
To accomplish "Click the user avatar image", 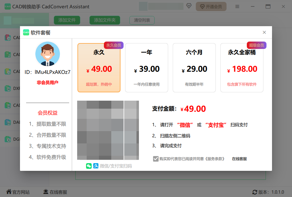I will (x=48, y=54).
